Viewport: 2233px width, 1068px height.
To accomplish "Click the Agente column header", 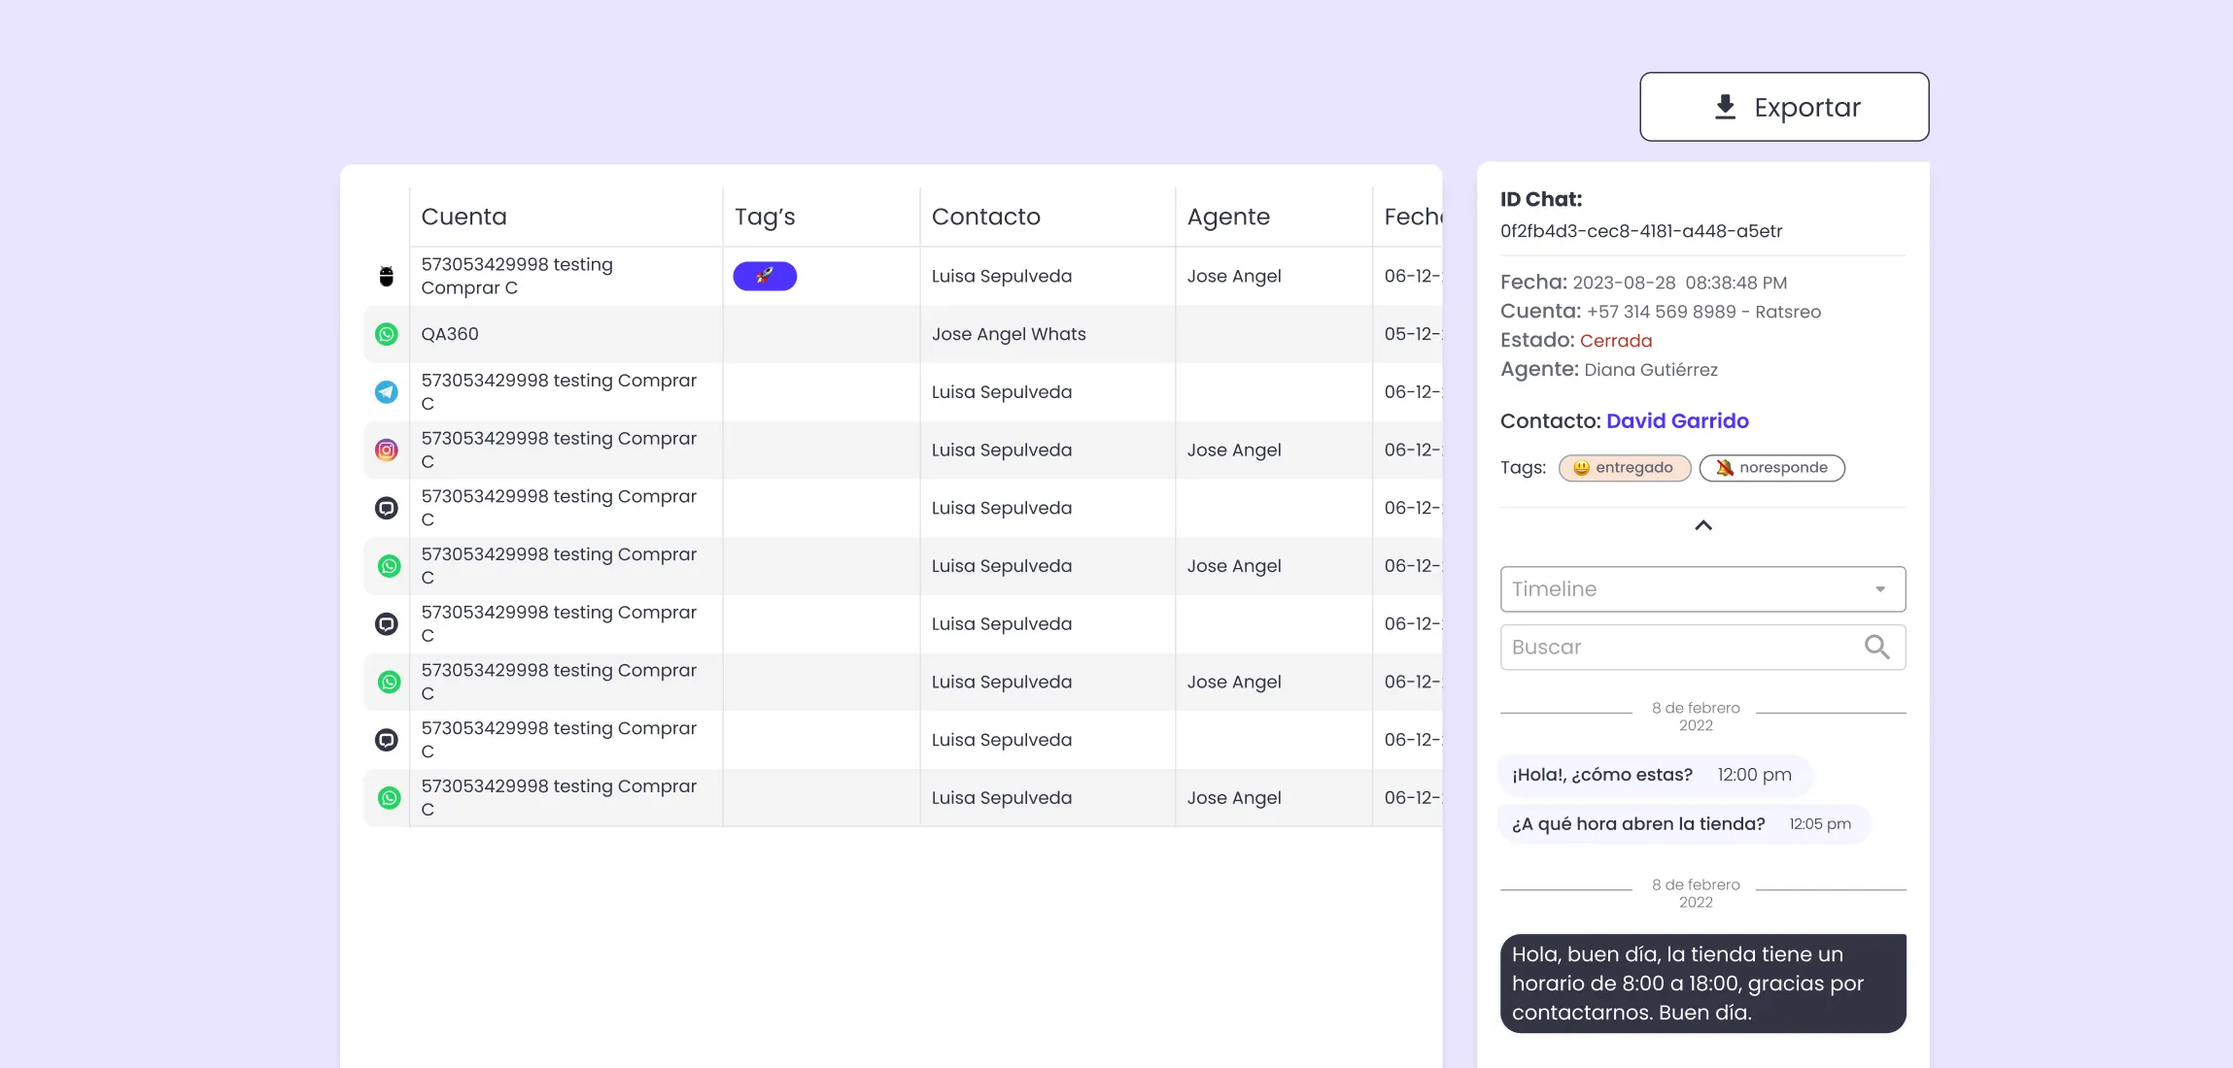I will [1227, 217].
